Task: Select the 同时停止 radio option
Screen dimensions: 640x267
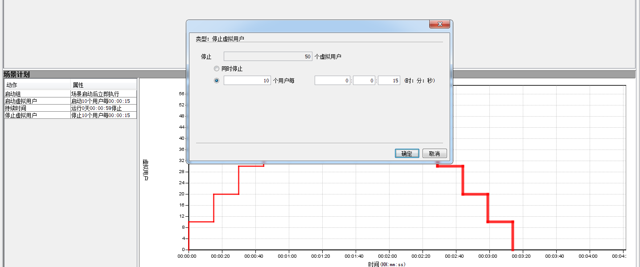Action: [217, 69]
